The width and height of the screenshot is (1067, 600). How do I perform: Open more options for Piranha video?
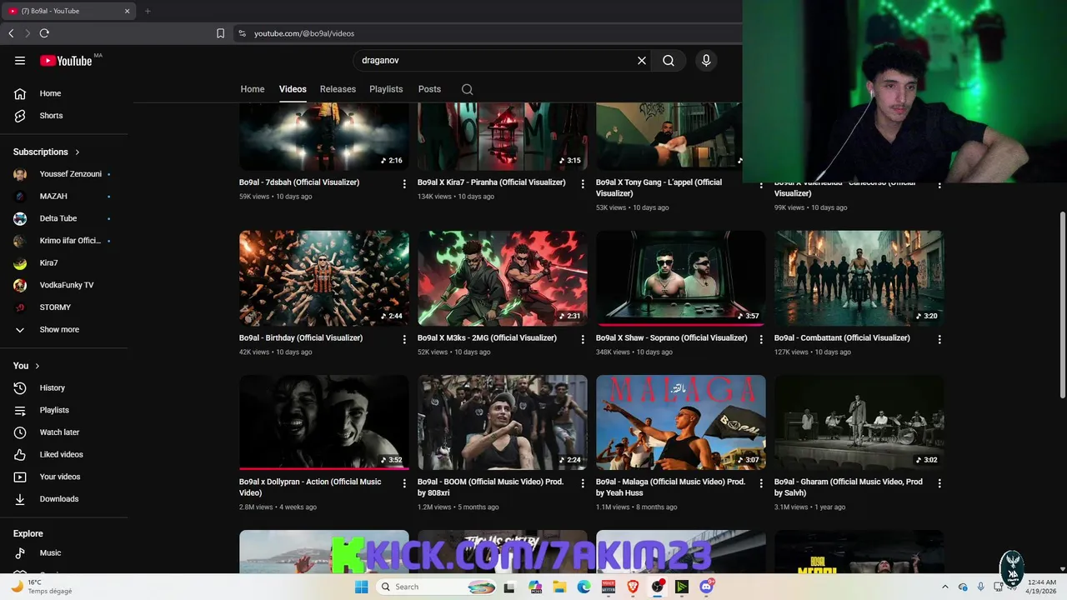tap(583, 183)
